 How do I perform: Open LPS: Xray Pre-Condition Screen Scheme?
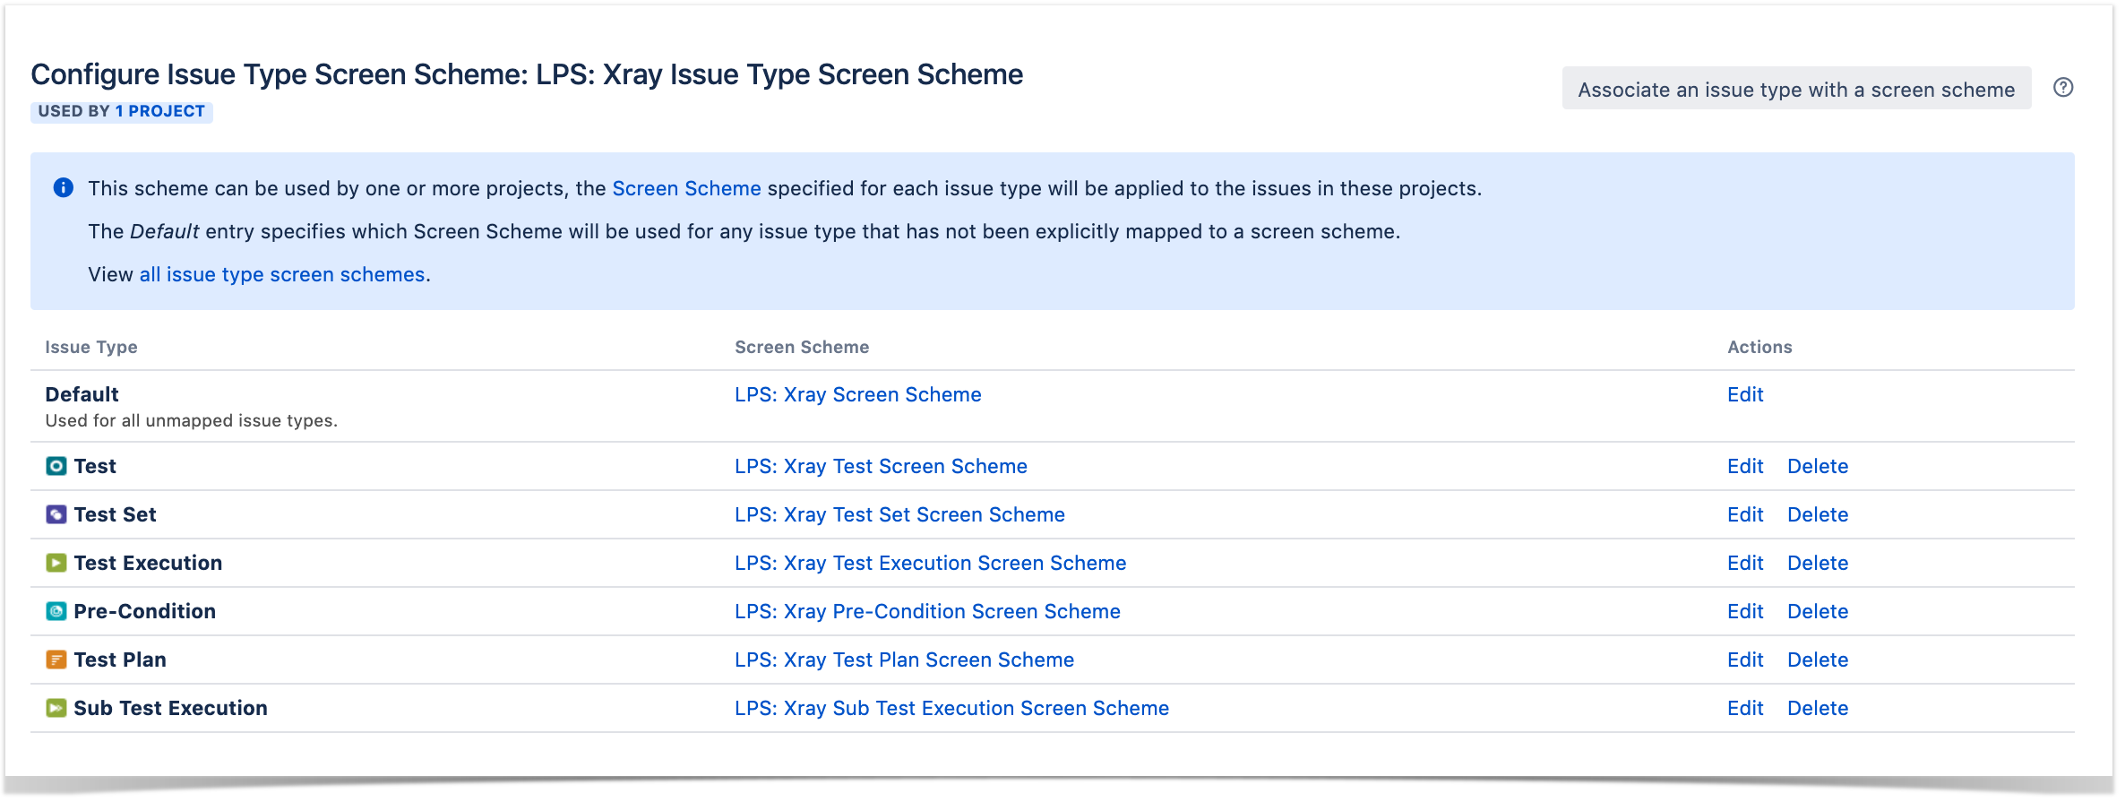(x=927, y=611)
